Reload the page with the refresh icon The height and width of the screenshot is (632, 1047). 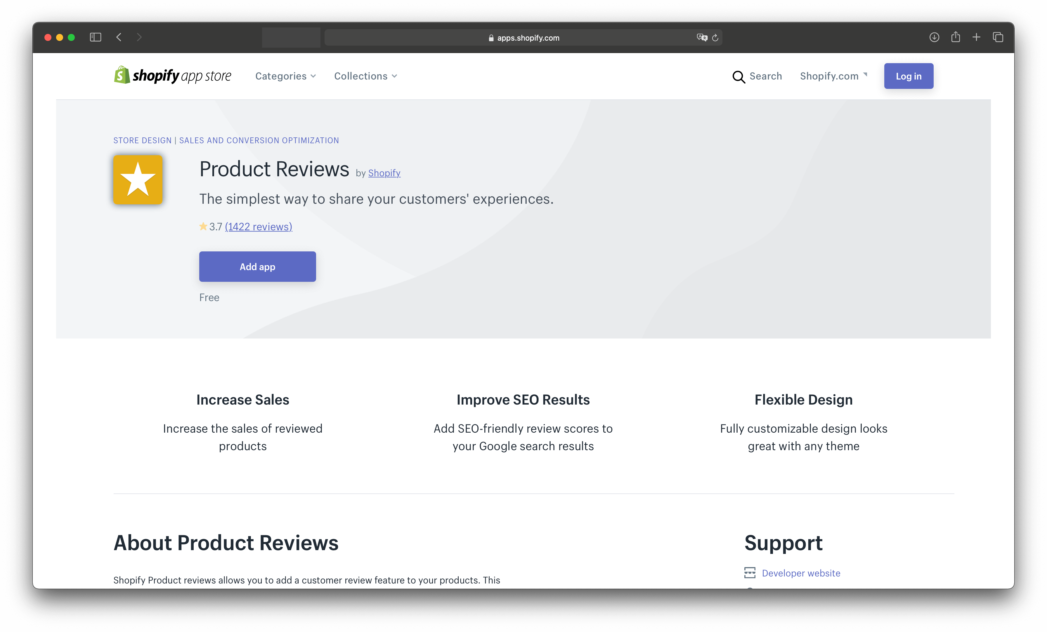pos(715,37)
